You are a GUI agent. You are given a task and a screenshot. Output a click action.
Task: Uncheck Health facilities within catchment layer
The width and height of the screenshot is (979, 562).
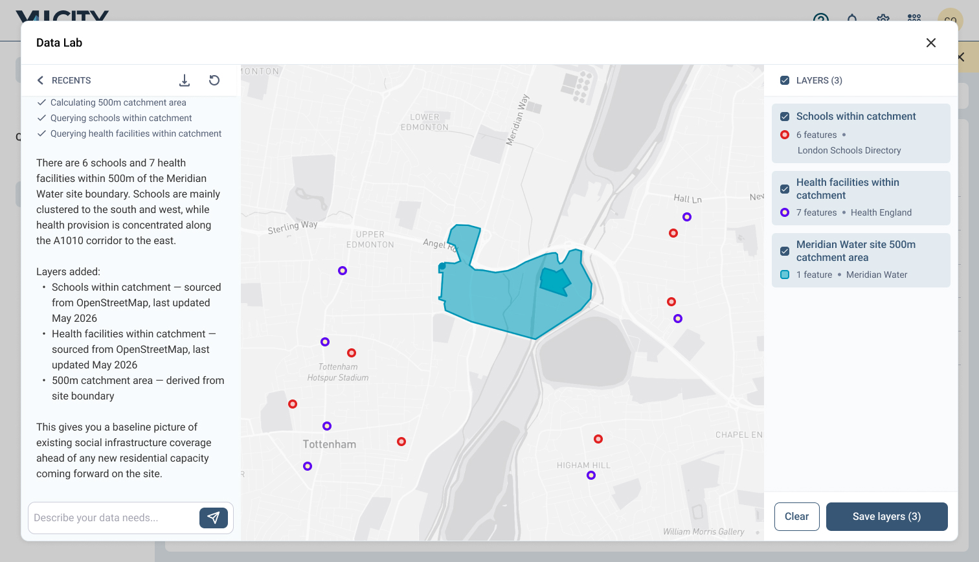point(785,189)
